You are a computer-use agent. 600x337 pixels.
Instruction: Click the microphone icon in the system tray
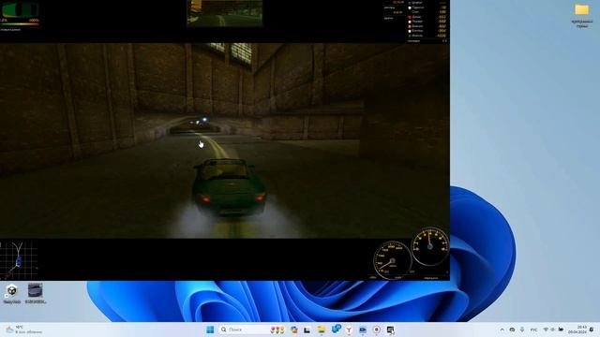(522, 330)
